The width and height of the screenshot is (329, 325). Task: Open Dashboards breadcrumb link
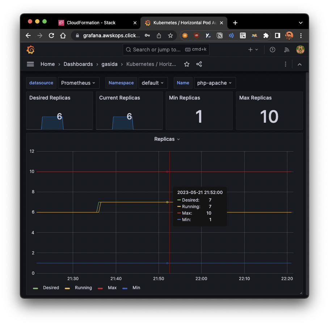78,64
